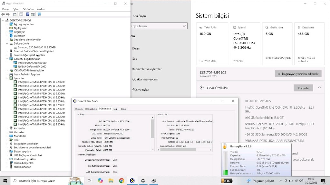Open the Görünüm menu
The height and width of the screenshot is (185, 330).
(x=28, y=9)
